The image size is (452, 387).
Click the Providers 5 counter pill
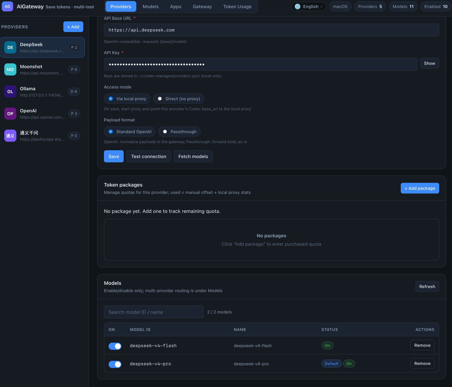click(x=370, y=6)
